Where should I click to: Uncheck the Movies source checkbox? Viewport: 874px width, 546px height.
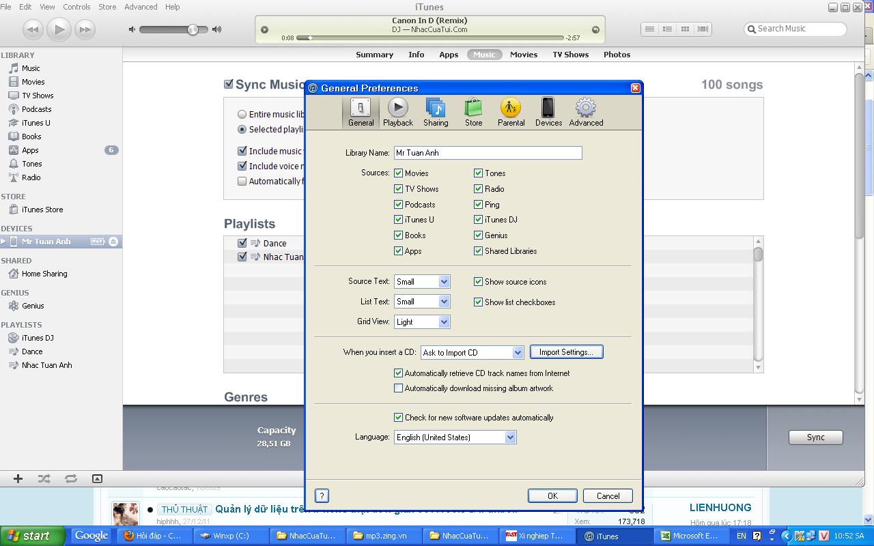(399, 173)
